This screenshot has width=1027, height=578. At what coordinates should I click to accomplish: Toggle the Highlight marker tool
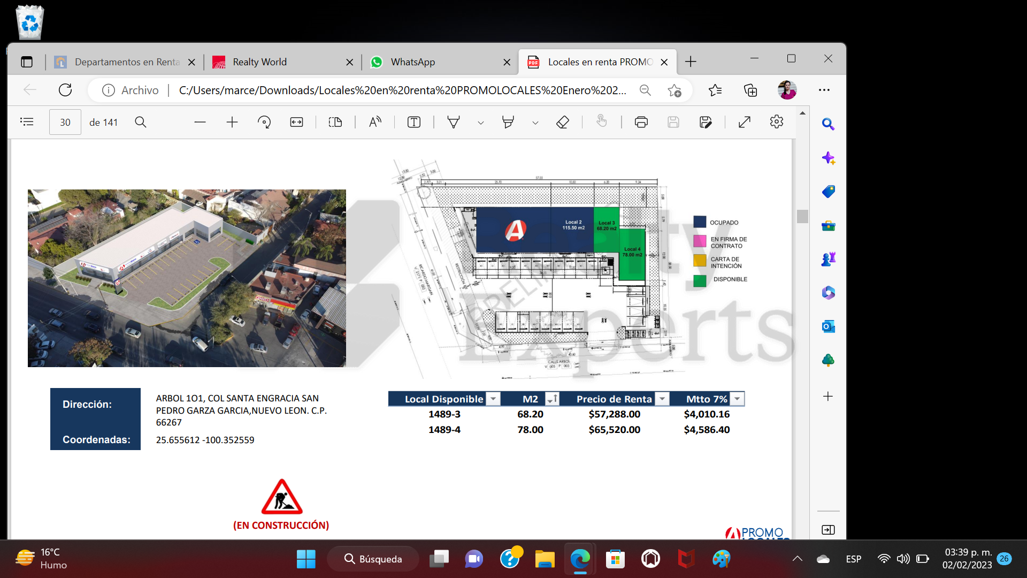[x=508, y=122]
